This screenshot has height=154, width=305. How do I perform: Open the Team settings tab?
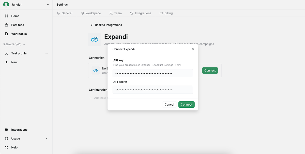point(115,13)
